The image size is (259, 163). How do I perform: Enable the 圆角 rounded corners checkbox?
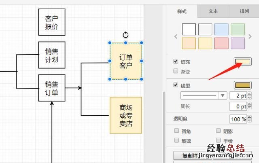click(176, 131)
